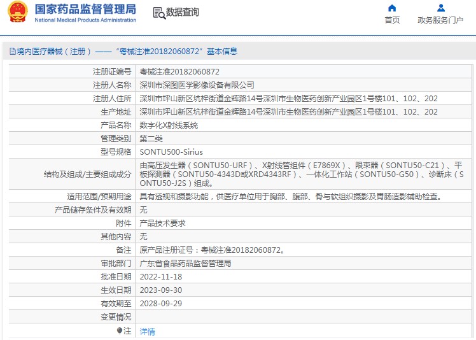Click the 注册人住所 label

pos(112,99)
